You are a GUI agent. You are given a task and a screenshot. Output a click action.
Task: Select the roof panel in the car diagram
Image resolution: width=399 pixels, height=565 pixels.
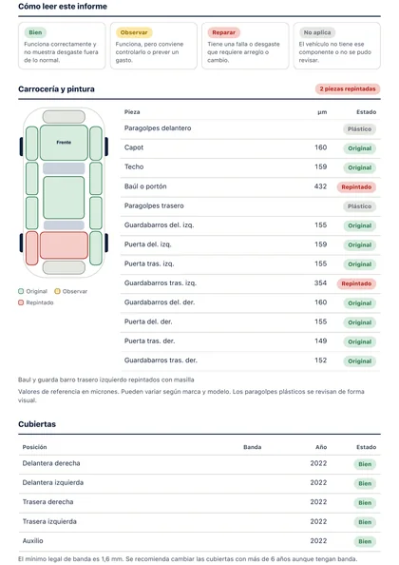[64, 198]
